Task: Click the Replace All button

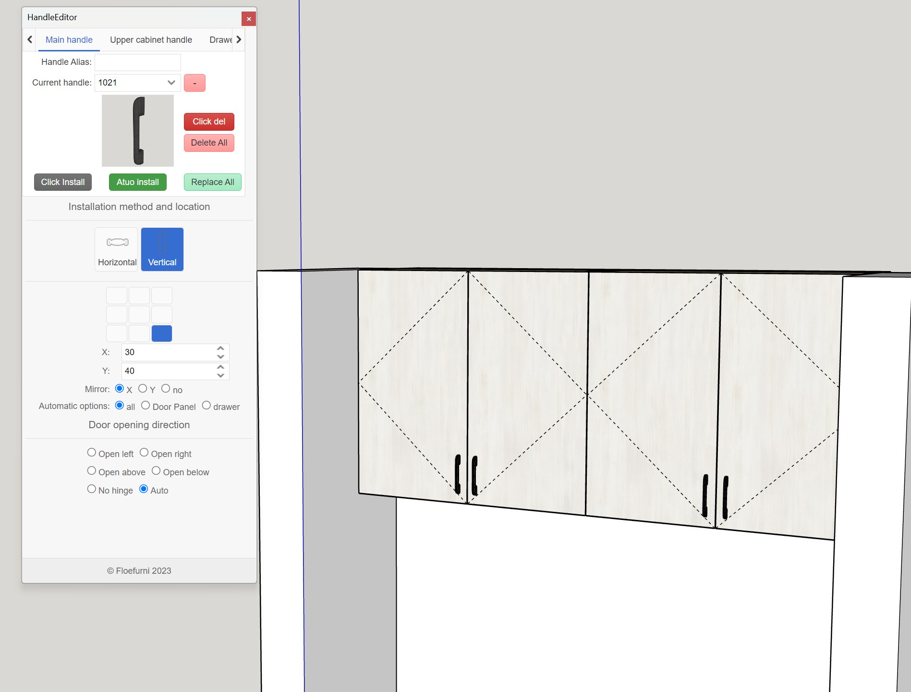Action: pyautogui.click(x=212, y=182)
